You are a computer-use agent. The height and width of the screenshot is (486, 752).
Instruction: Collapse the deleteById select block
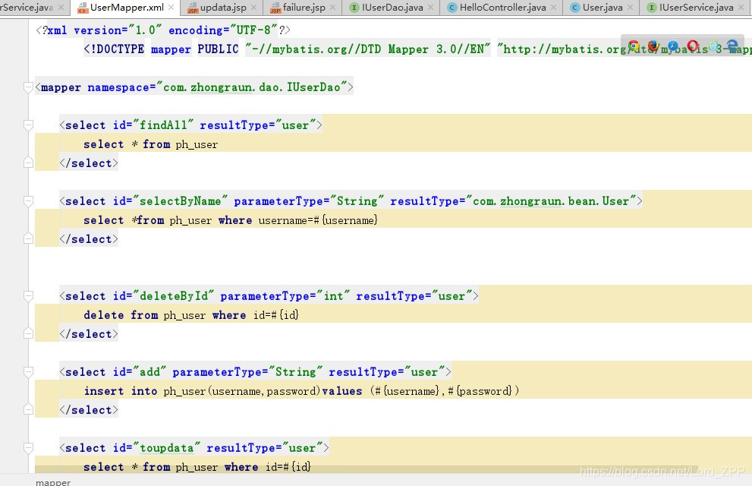28,296
